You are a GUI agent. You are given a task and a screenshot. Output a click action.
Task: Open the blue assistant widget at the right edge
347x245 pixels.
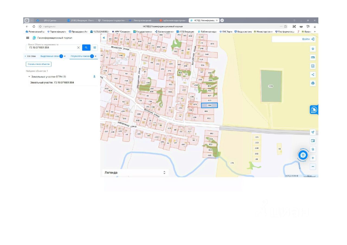(314, 109)
